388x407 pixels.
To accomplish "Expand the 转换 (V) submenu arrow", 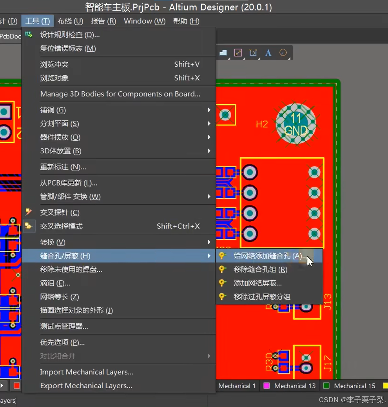I will click(x=209, y=242).
